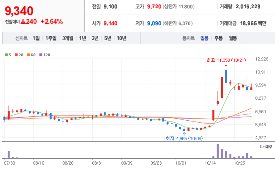Click the purple 거래량 volume legend
This screenshot has width=275, height=171.
[266, 146]
